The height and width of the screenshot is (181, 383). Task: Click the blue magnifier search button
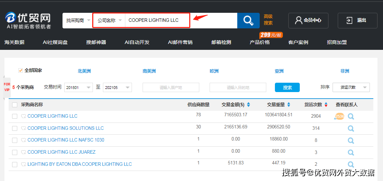tap(248, 21)
